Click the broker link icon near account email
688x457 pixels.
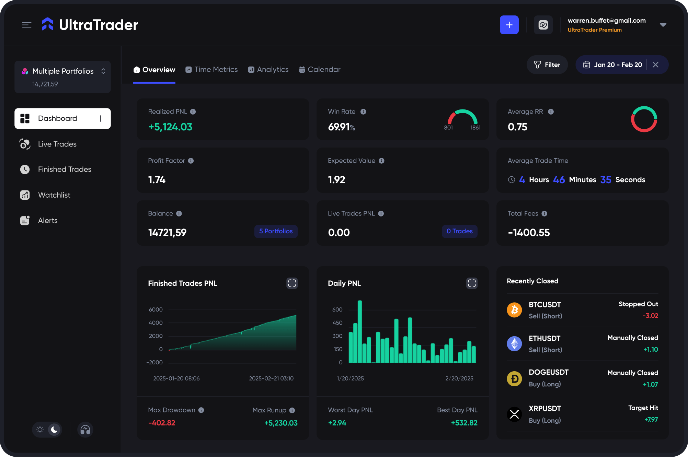click(x=543, y=25)
